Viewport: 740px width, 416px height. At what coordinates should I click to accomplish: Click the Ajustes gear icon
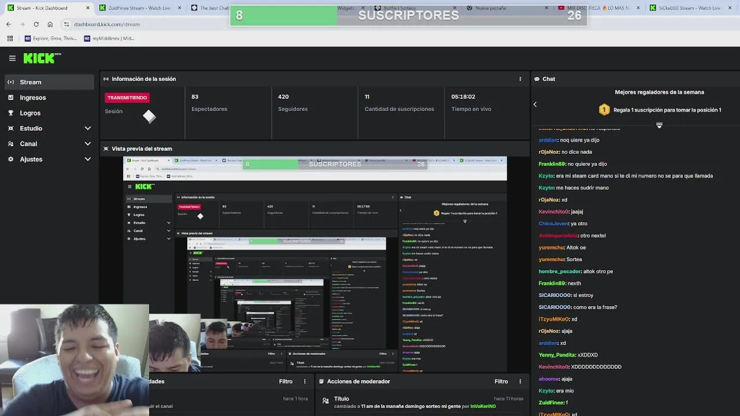pos(10,159)
